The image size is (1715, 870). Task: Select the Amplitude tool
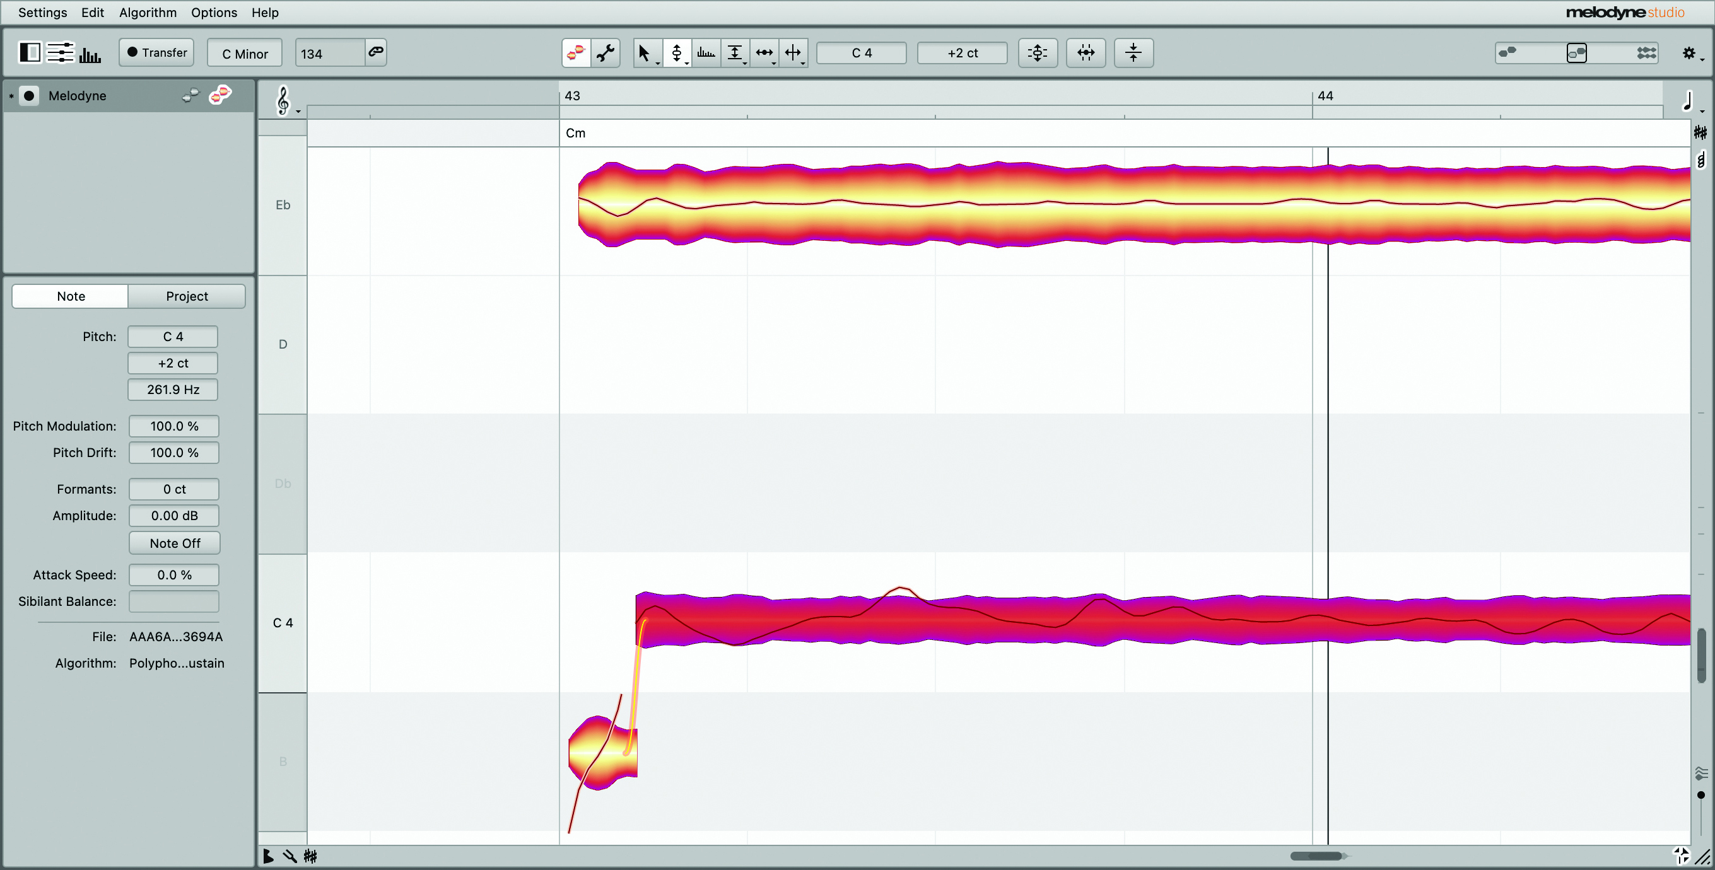pyautogui.click(x=734, y=52)
